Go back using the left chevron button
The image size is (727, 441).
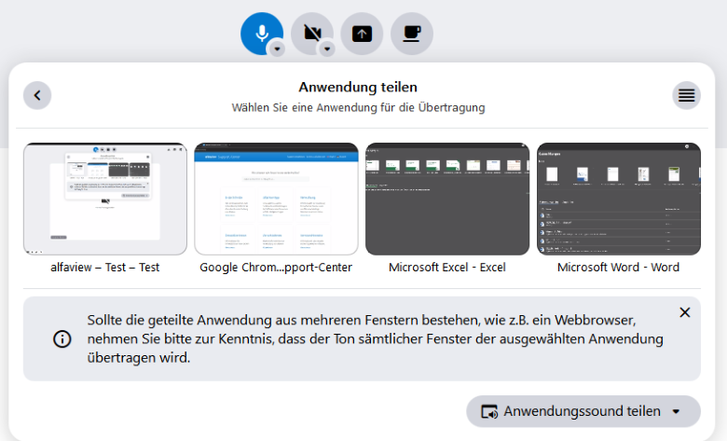[x=37, y=95]
